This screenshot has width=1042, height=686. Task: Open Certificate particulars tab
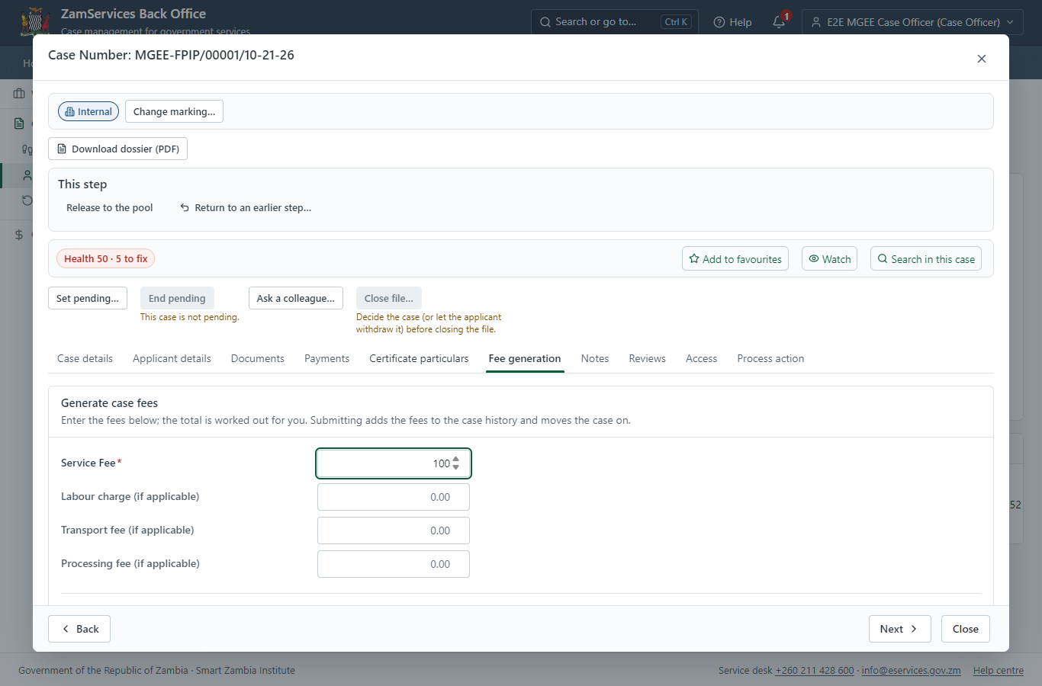tap(419, 358)
